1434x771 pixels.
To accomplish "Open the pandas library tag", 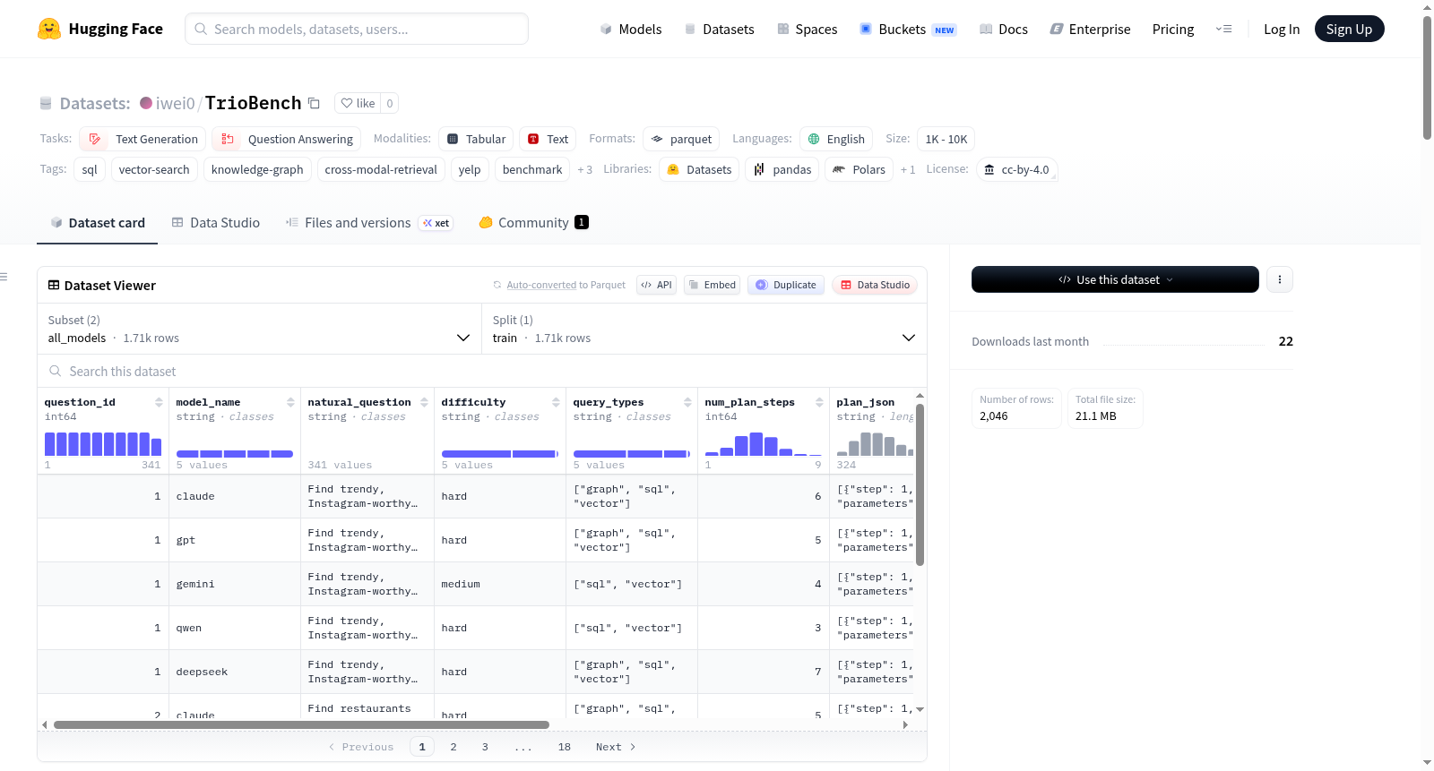I will (x=782, y=169).
